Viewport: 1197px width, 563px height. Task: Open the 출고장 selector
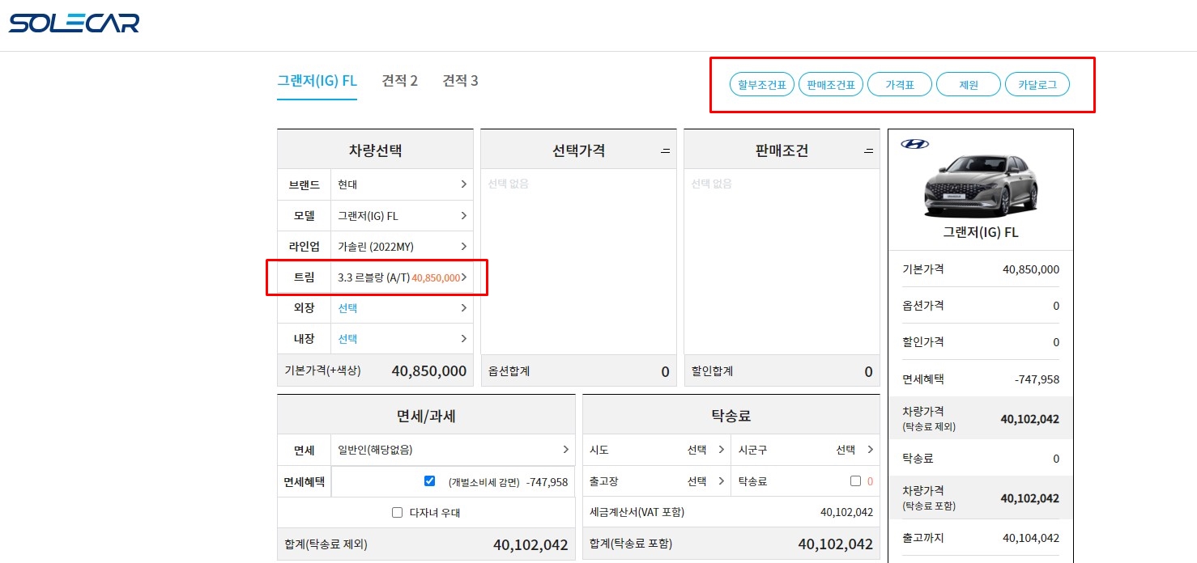pyautogui.click(x=657, y=481)
